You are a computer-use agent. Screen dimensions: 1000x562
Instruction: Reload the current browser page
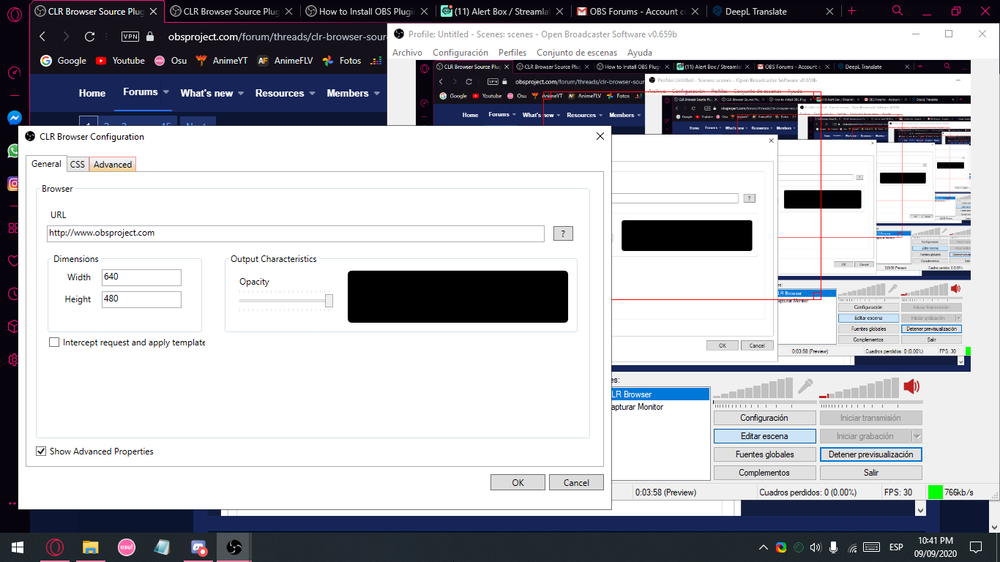90,37
